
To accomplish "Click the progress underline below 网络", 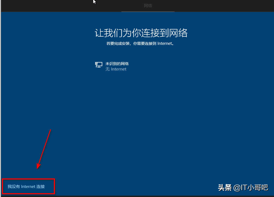I will point(148,11).
